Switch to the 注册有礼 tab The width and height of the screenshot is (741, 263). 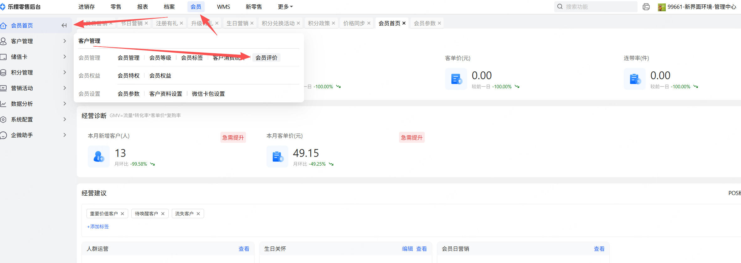167,23
